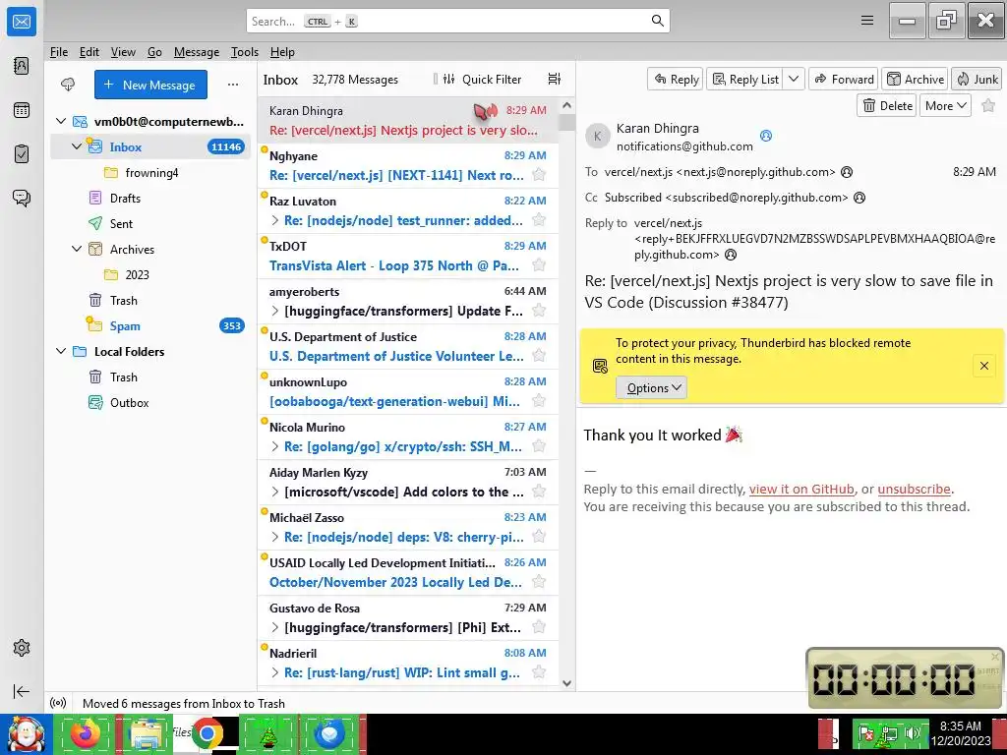
Task: Open folder pane options ellipsis
Action: tap(233, 85)
